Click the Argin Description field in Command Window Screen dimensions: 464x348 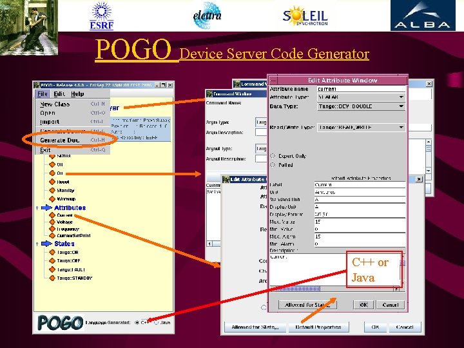pyautogui.click(x=261, y=132)
